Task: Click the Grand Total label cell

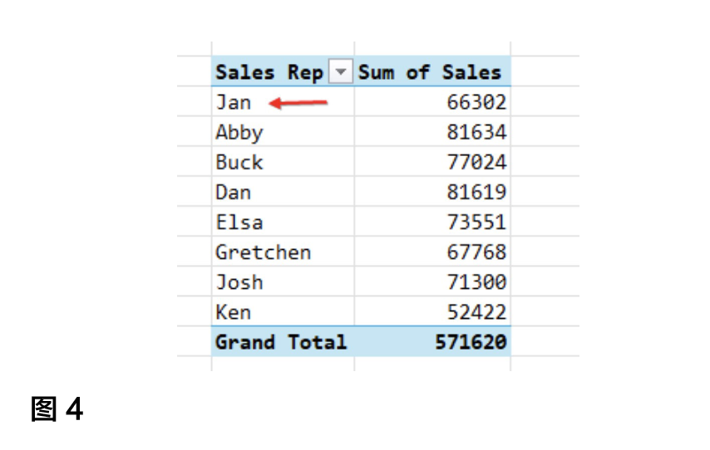Action: (281, 342)
